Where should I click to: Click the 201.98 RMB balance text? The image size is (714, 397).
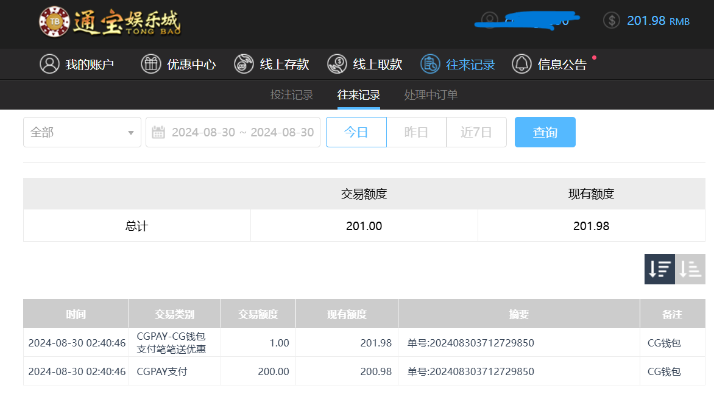658,21
